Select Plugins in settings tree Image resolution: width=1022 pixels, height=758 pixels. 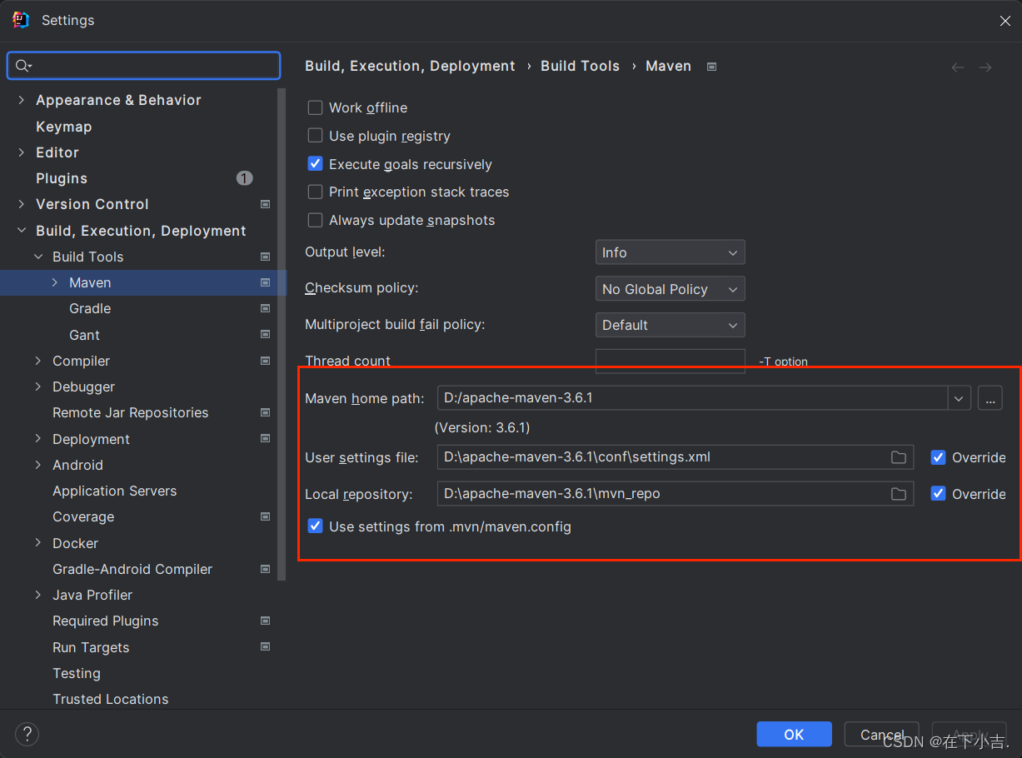pos(62,178)
